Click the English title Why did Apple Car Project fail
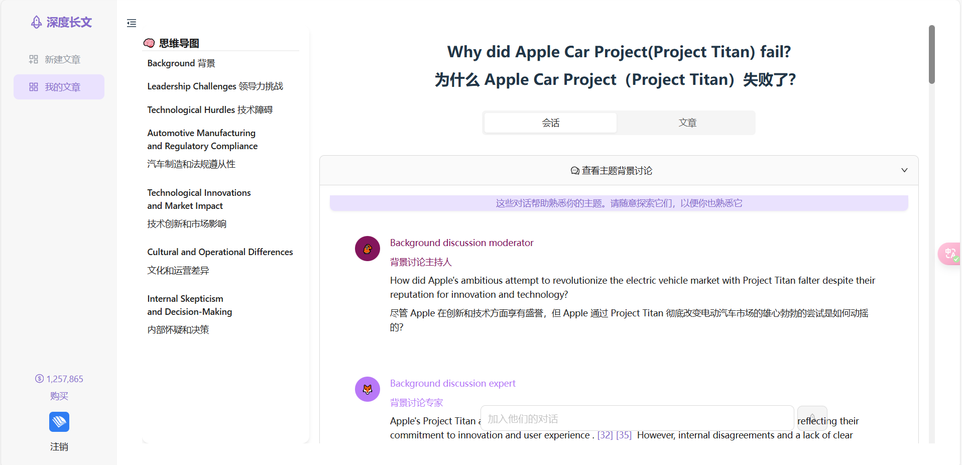 point(619,52)
